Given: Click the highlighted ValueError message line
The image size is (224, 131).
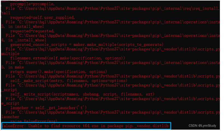Looking at the screenshot, I should click(85, 126).
